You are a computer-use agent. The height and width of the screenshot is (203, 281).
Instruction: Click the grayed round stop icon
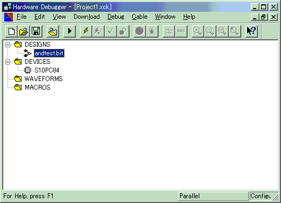140,31
